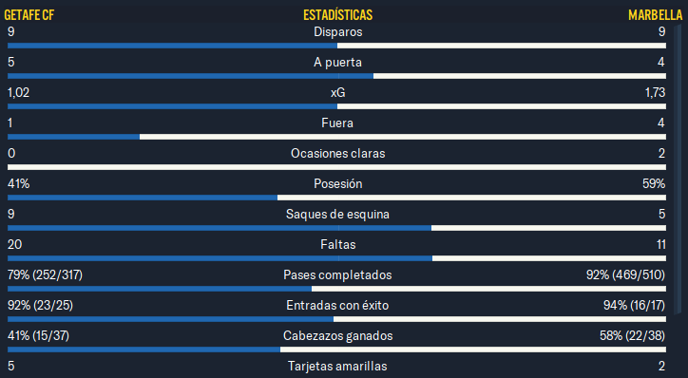Click the MARBELLA team header
The width and height of the screenshot is (688, 378).
655,15
